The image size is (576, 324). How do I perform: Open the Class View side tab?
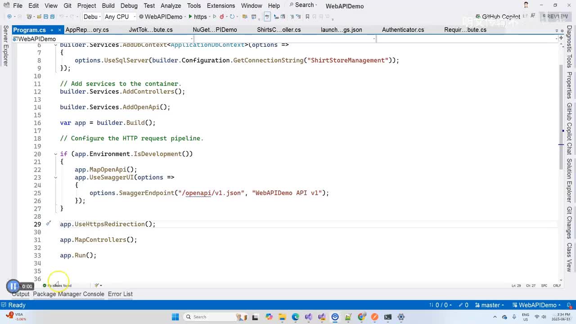(x=569, y=257)
